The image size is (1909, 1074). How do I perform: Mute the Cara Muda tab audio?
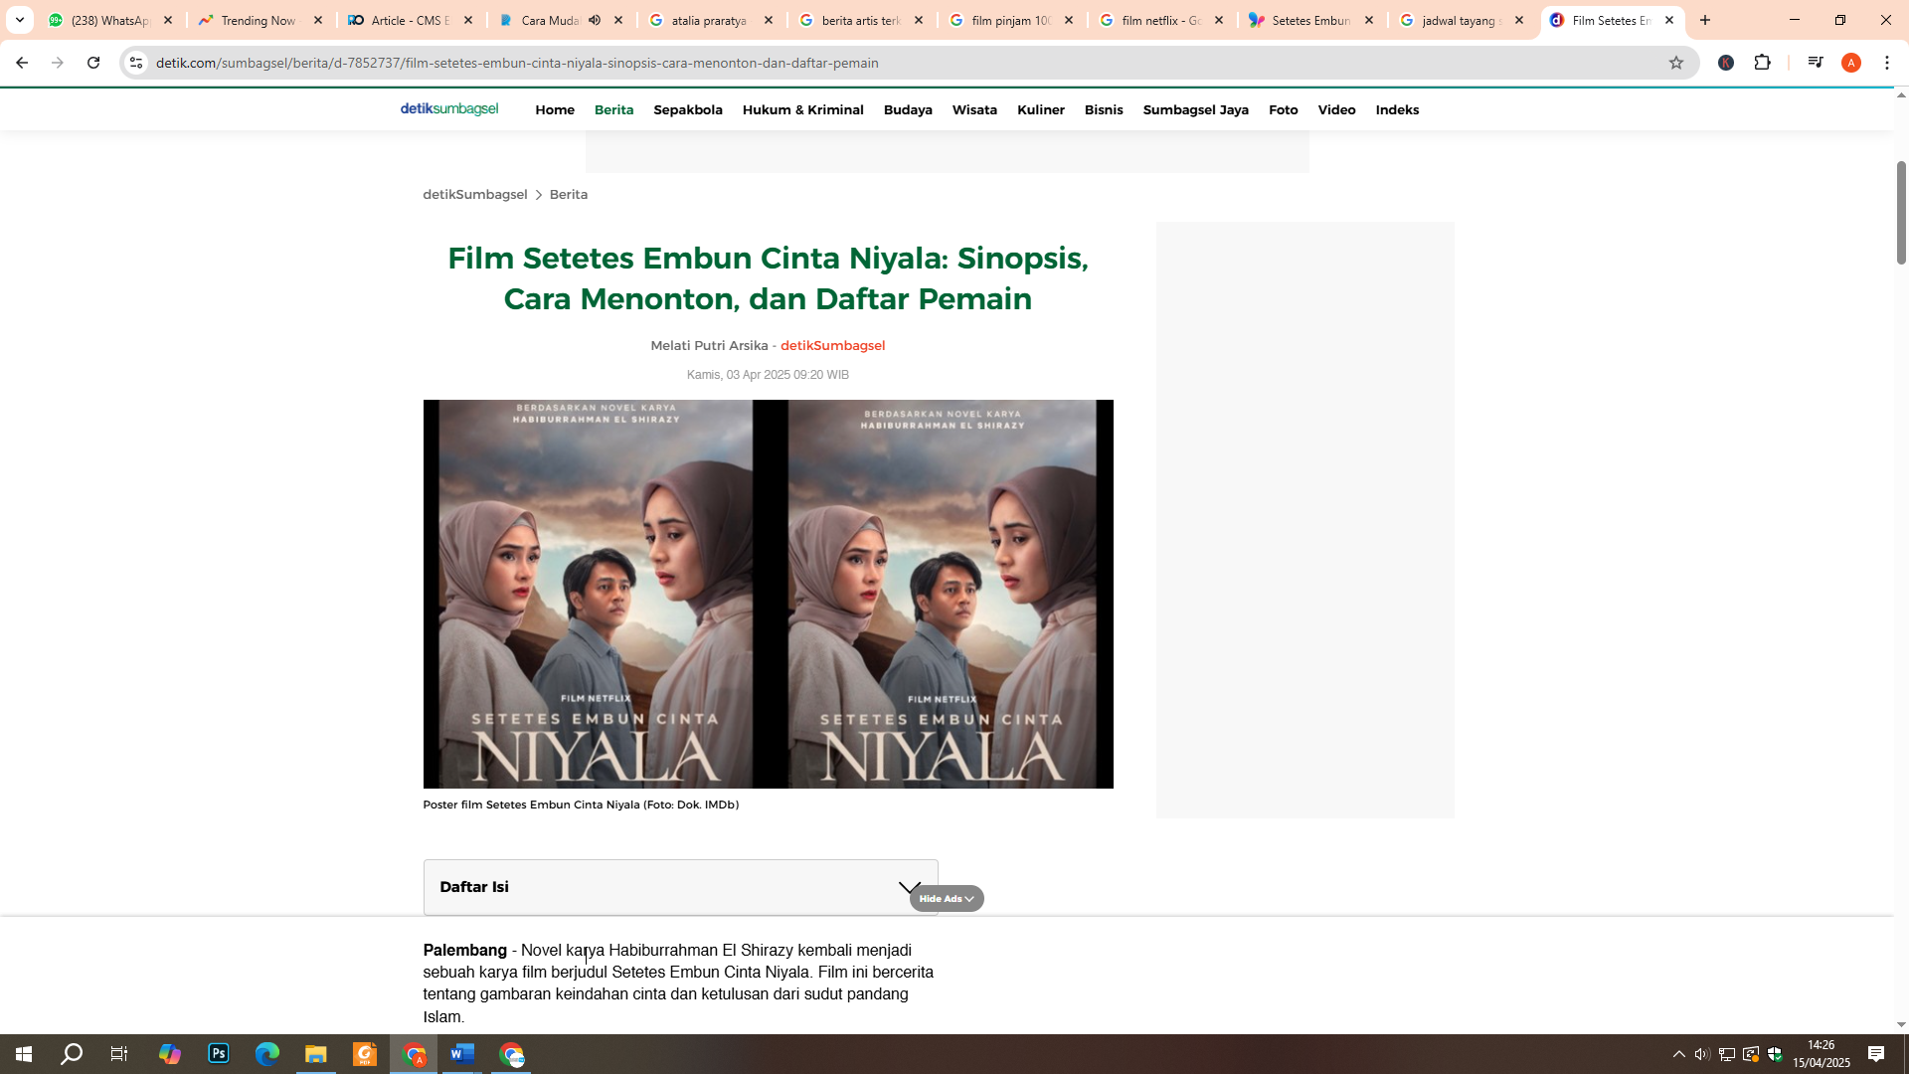click(x=595, y=20)
